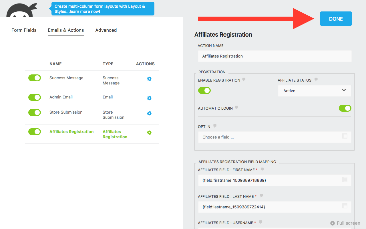Toggle the Admin Email action off

pos(35,97)
